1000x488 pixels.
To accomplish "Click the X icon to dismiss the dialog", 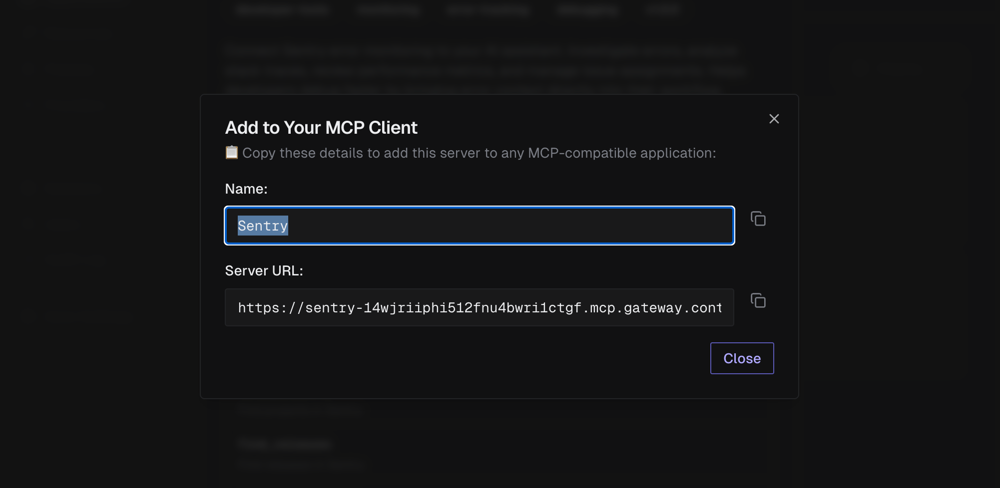I will tap(774, 119).
